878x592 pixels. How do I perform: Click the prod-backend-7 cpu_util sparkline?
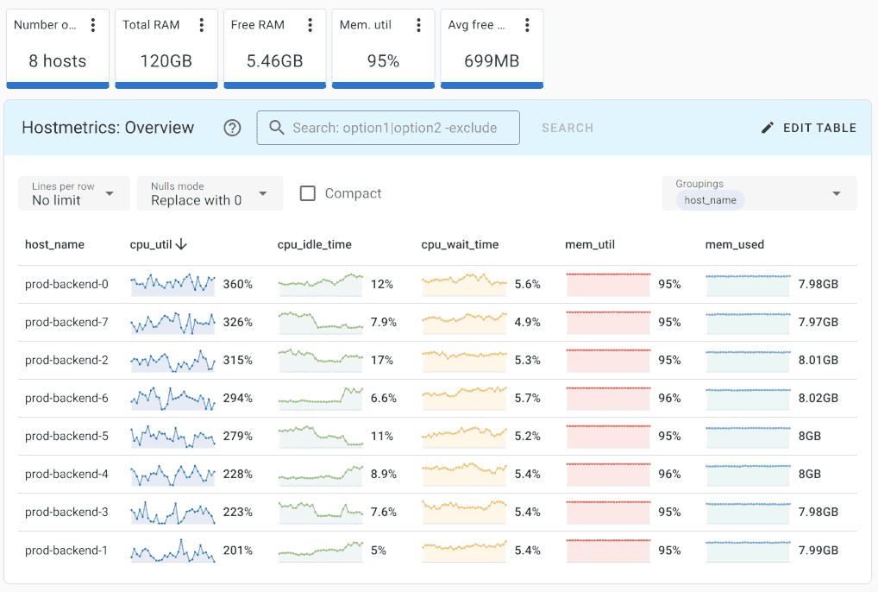tap(172, 322)
